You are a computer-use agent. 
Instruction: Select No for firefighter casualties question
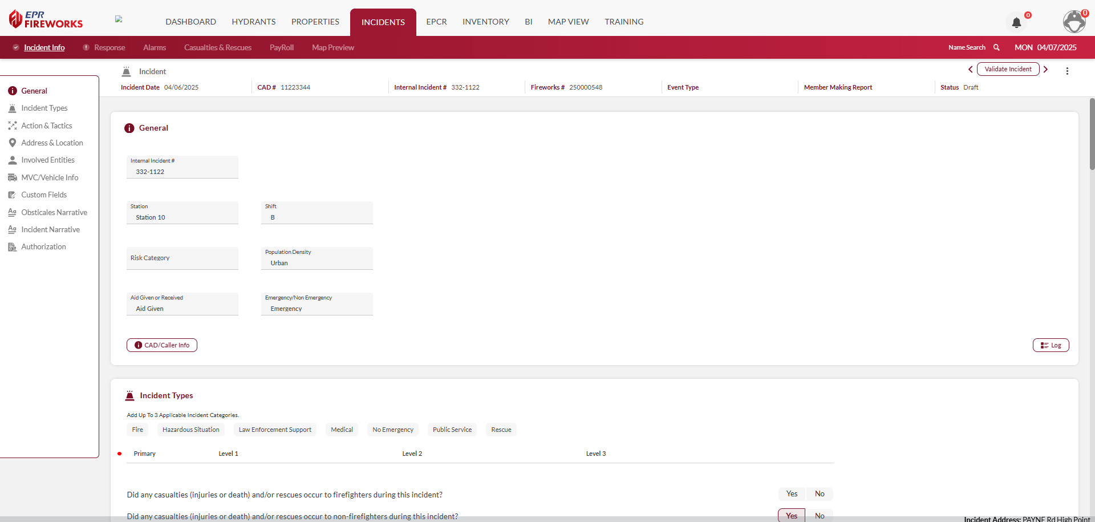[x=820, y=494]
